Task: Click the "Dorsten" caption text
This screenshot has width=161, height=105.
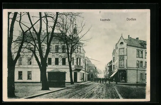Action: (131, 19)
